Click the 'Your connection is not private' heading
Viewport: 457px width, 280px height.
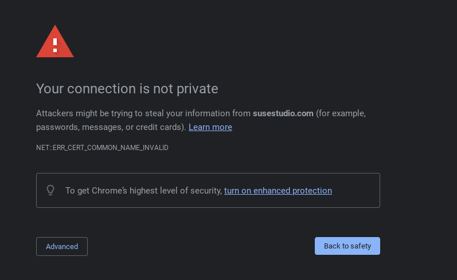[127, 89]
